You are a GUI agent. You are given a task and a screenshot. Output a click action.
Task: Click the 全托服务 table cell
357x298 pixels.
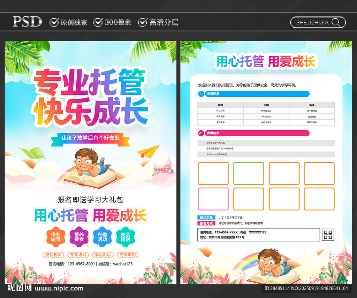tap(221, 122)
